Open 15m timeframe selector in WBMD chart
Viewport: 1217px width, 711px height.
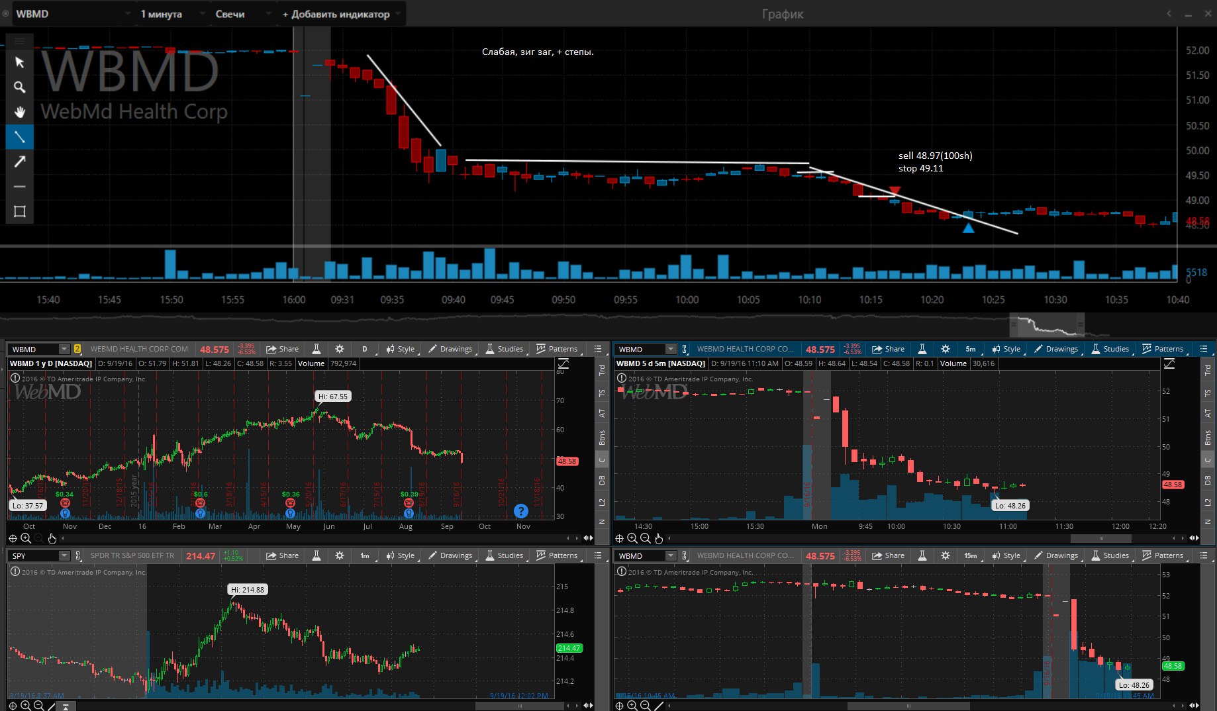pos(970,555)
